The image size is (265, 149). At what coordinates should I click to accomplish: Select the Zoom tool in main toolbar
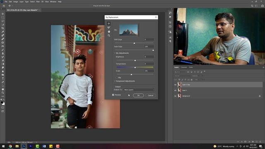[x=3, y=93]
